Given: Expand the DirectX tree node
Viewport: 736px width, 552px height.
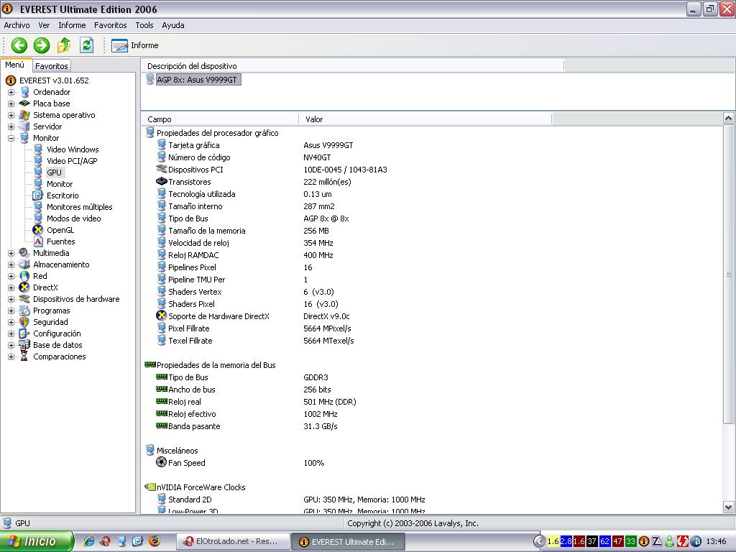Looking at the screenshot, I should click(x=11, y=287).
